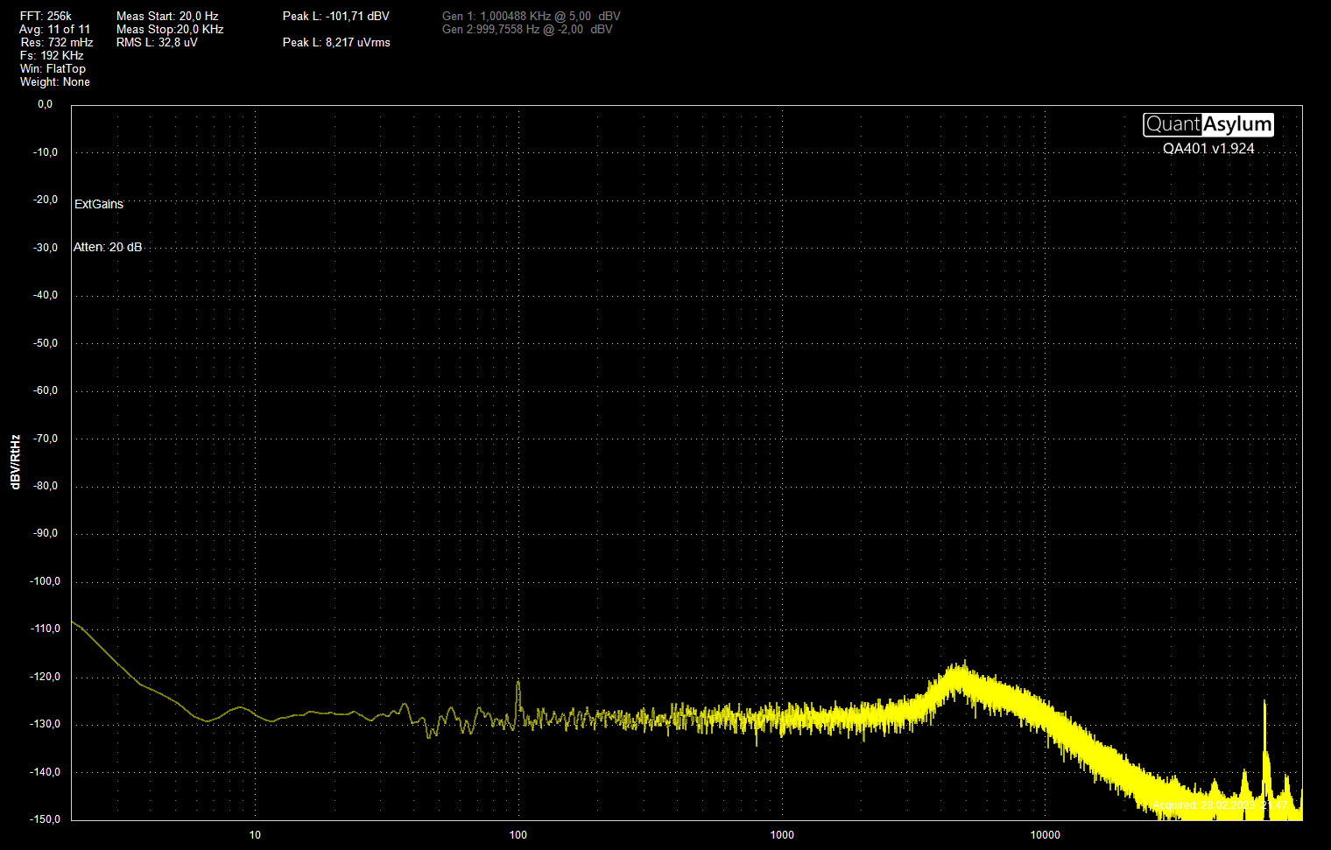Click the Atten: 20 dB label
Viewport: 1331px width, 850px height.
pyautogui.click(x=108, y=247)
